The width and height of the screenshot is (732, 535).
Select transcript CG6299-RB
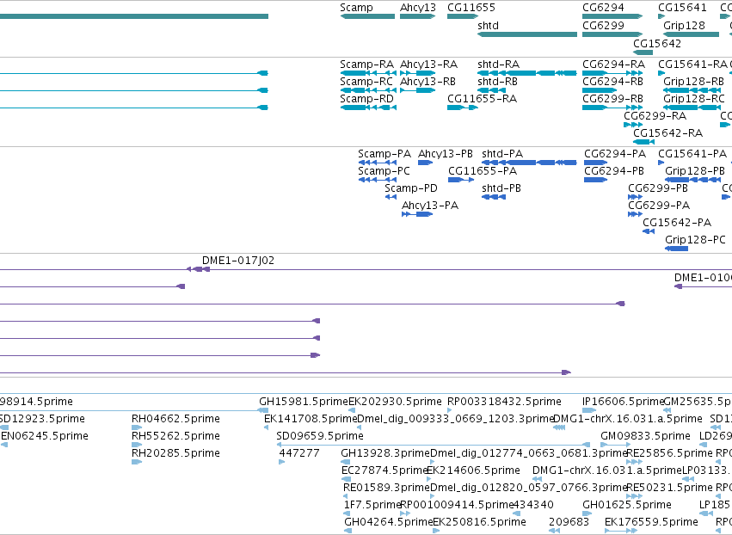tap(612, 108)
